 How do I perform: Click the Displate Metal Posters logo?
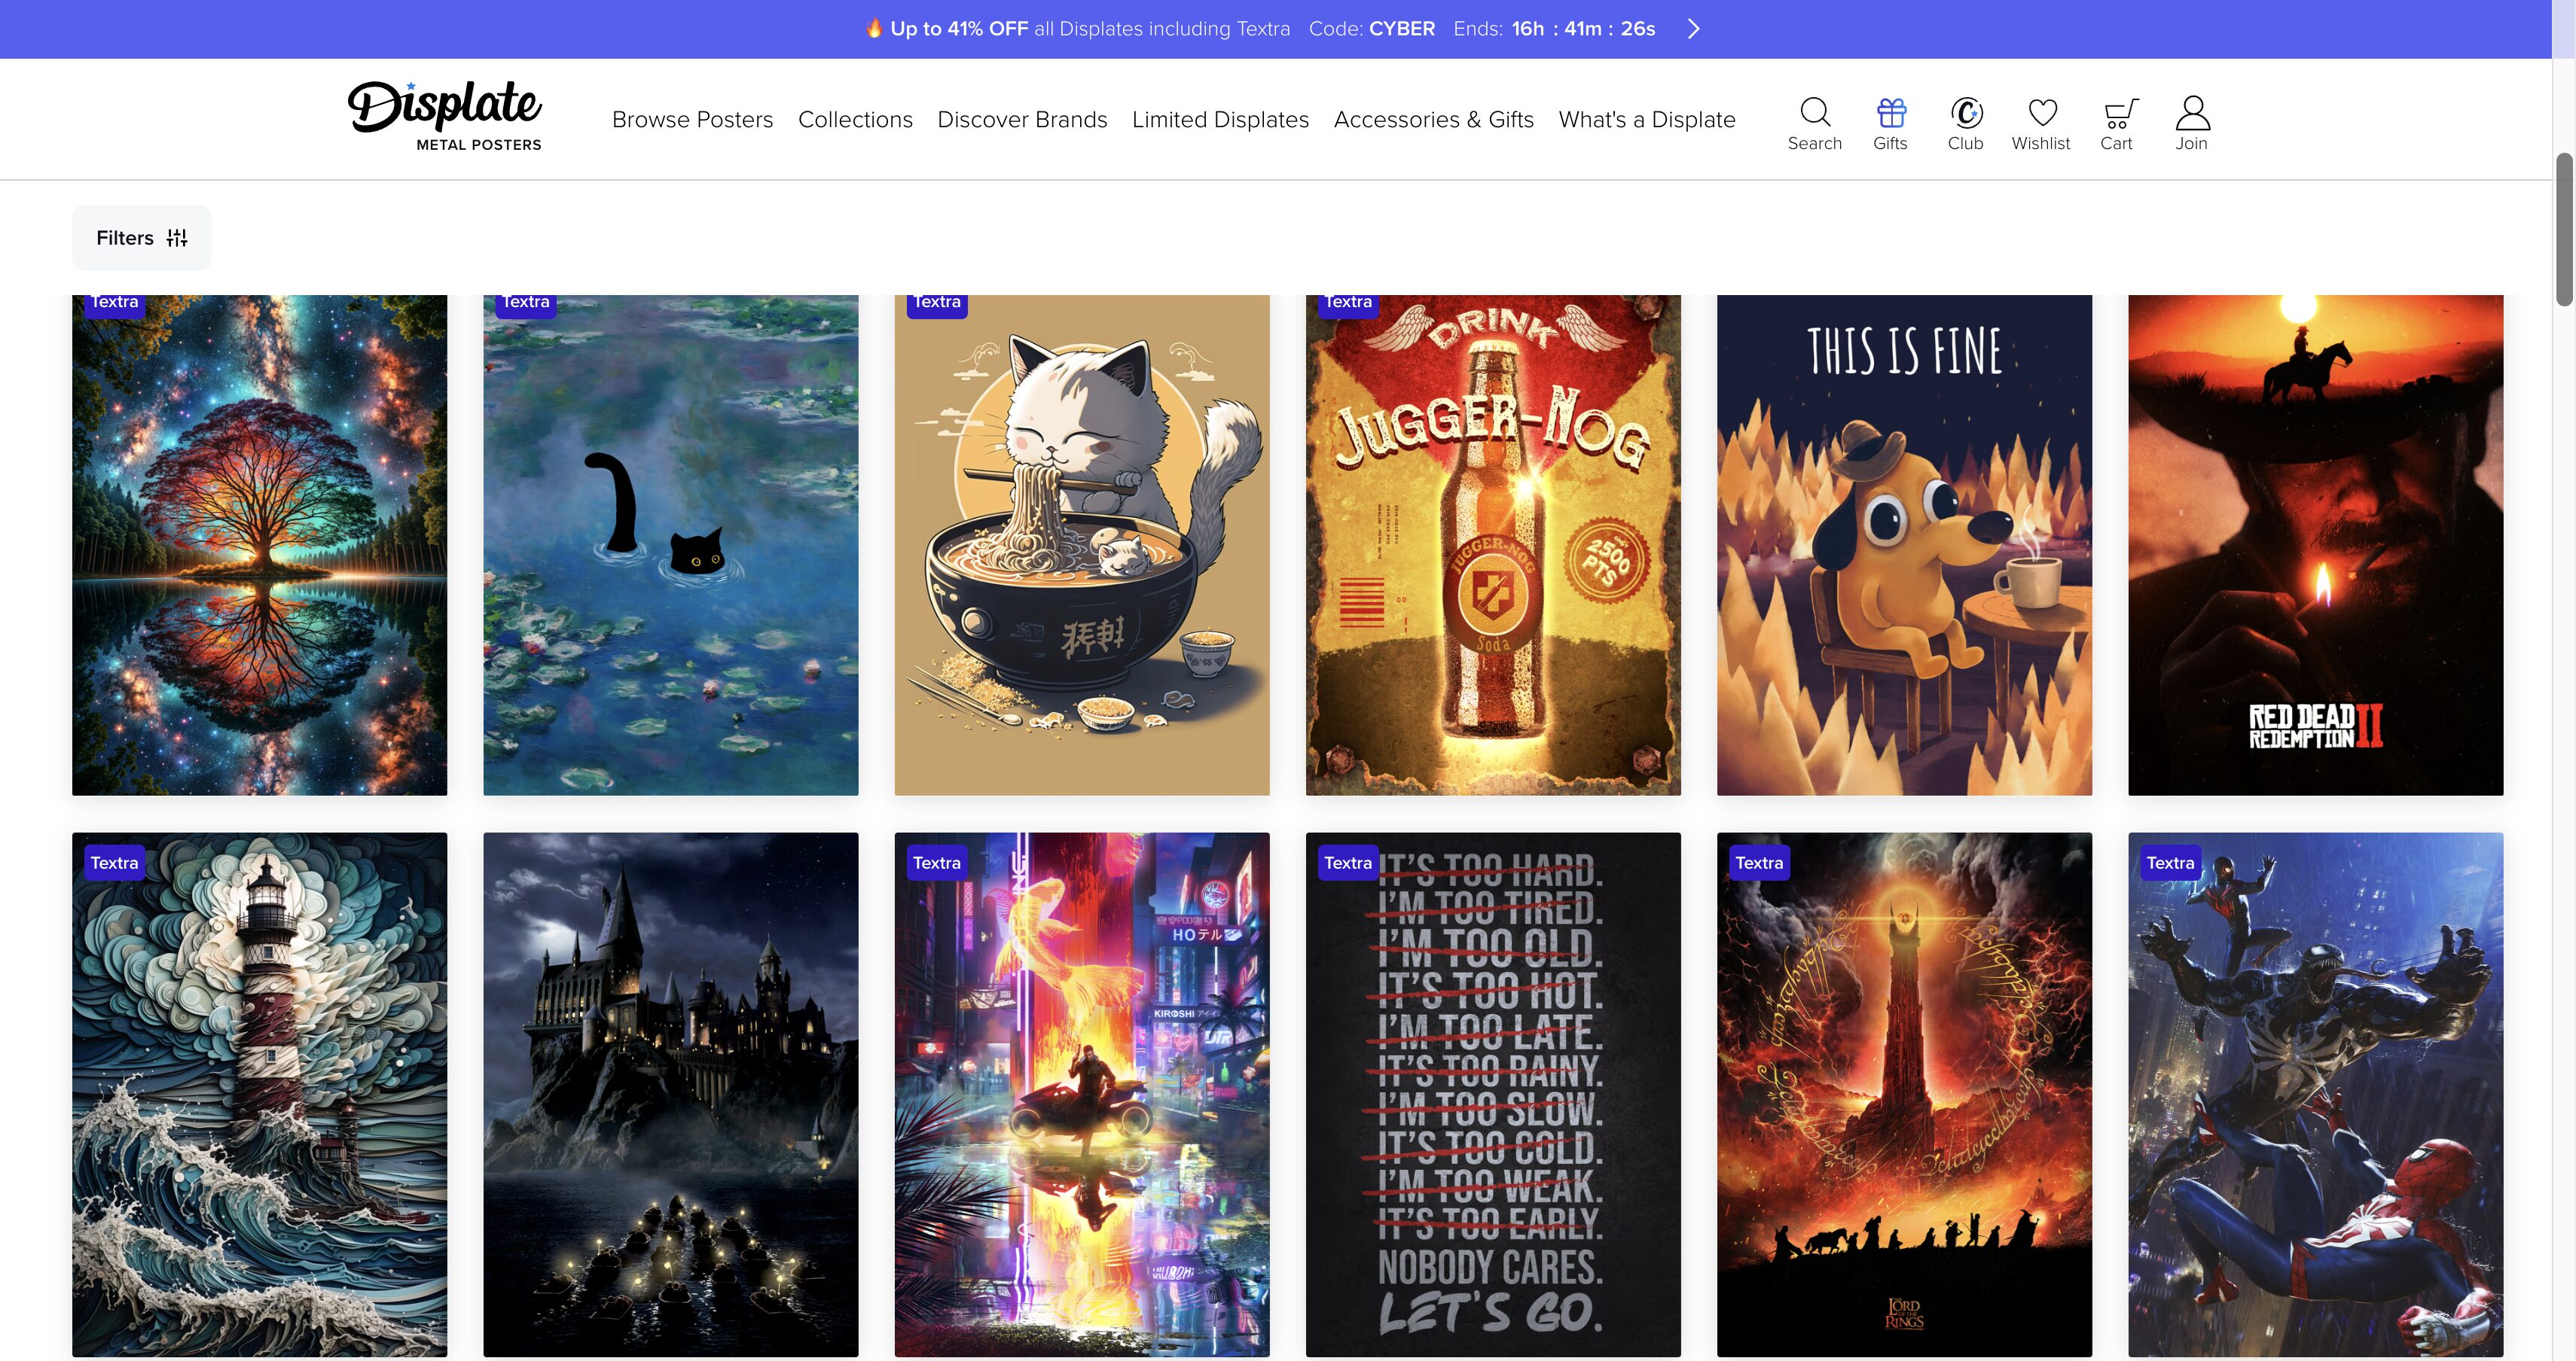pyautogui.click(x=445, y=116)
